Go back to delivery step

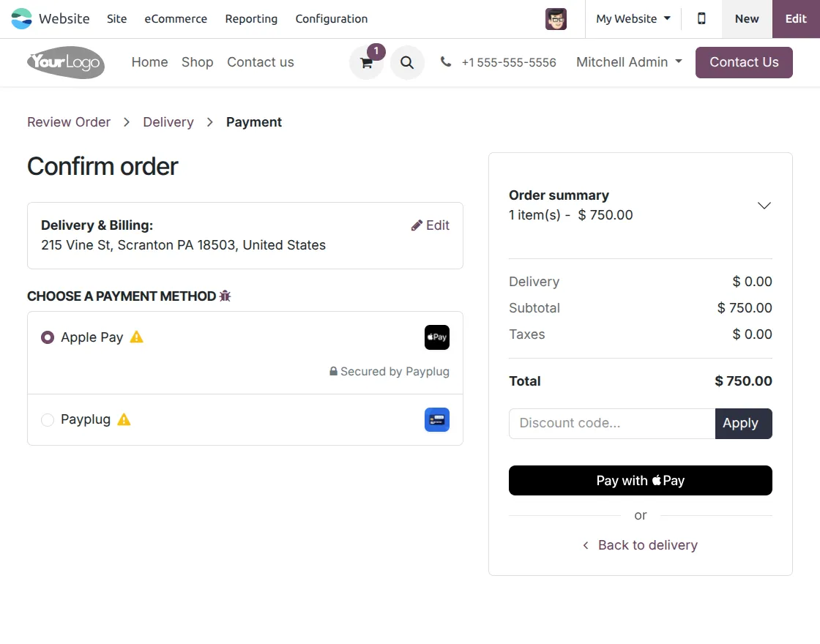[x=640, y=544]
